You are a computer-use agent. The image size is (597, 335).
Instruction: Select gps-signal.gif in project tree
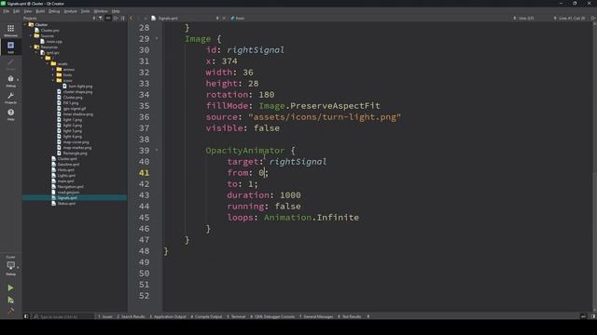tap(71, 108)
